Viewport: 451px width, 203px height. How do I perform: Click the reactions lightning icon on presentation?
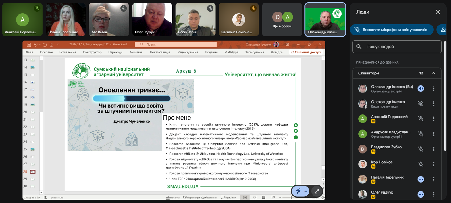point(298,191)
